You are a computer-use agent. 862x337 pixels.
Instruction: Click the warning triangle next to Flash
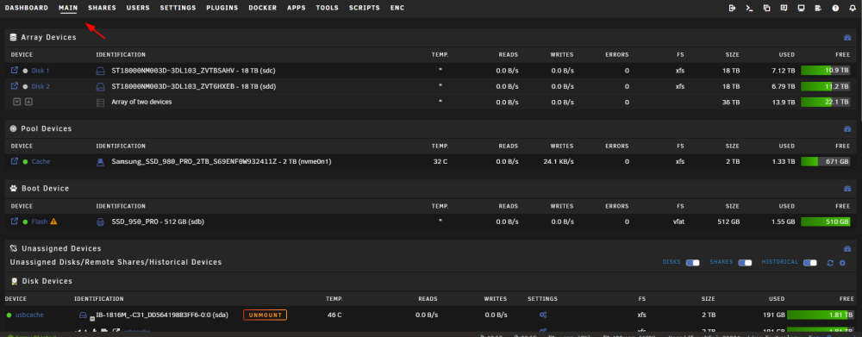point(53,222)
